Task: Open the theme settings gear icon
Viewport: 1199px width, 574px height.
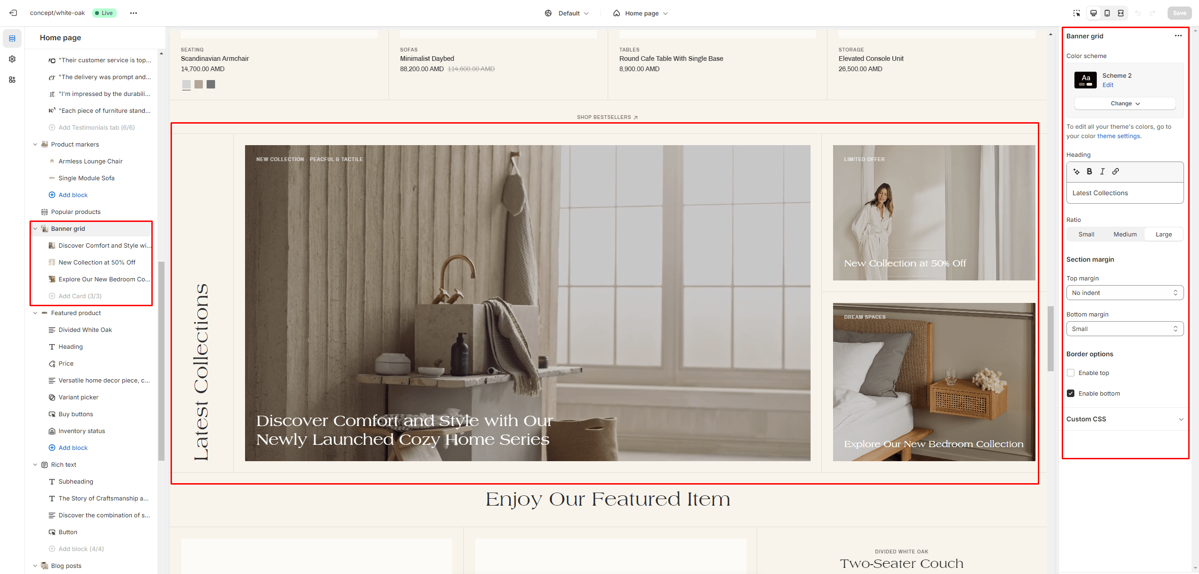Action: point(12,59)
